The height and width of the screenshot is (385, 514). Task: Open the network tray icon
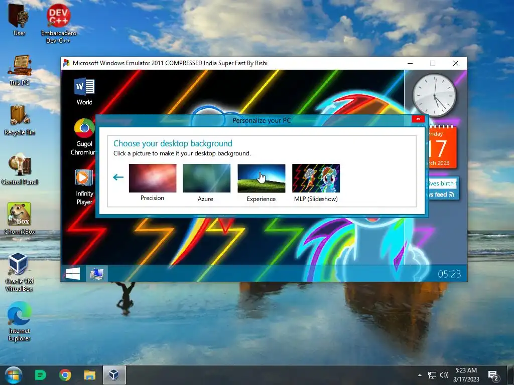coord(432,375)
